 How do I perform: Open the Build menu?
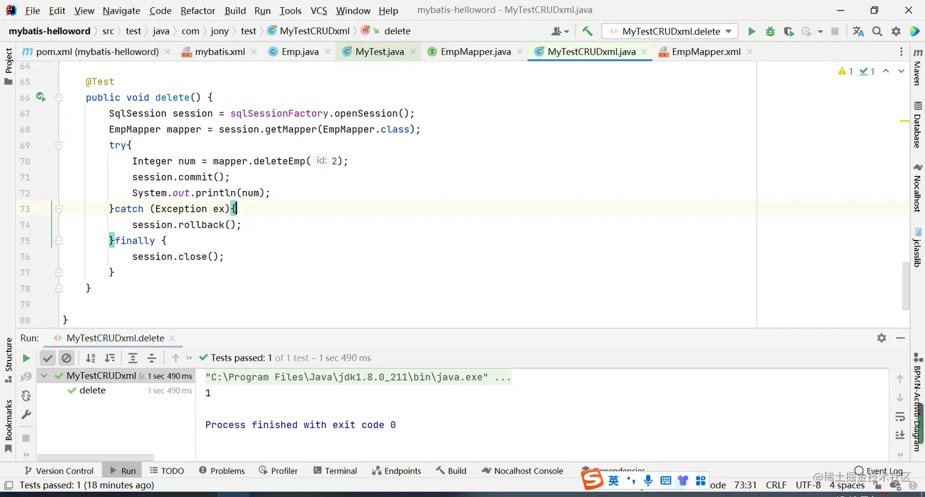click(x=236, y=10)
